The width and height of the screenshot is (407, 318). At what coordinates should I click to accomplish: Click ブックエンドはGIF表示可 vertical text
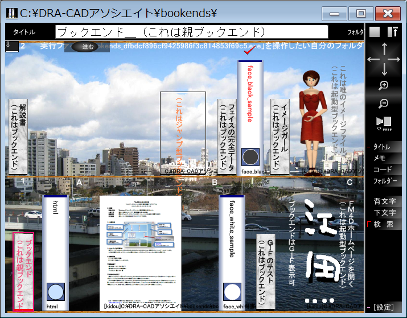point(292,243)
